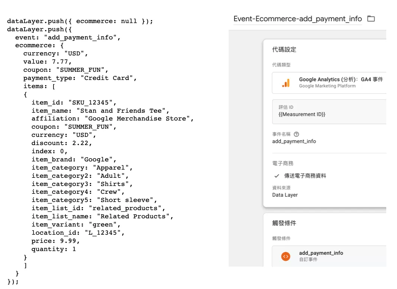Click the code line item_category3: "Shirts"
The width and height of the screenshot is (397, 289).
[82, 184]
